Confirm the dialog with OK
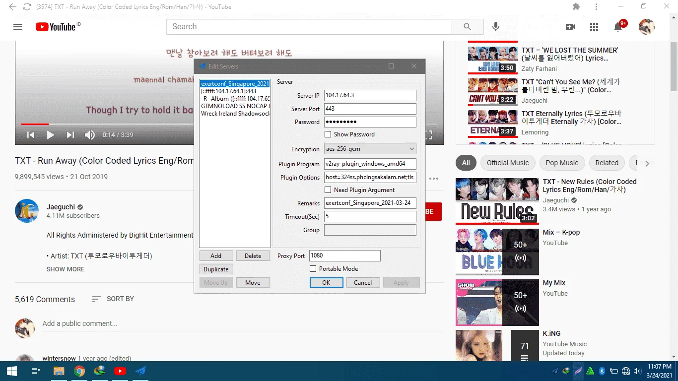This screenshot has width=678, height=381. 326,283
